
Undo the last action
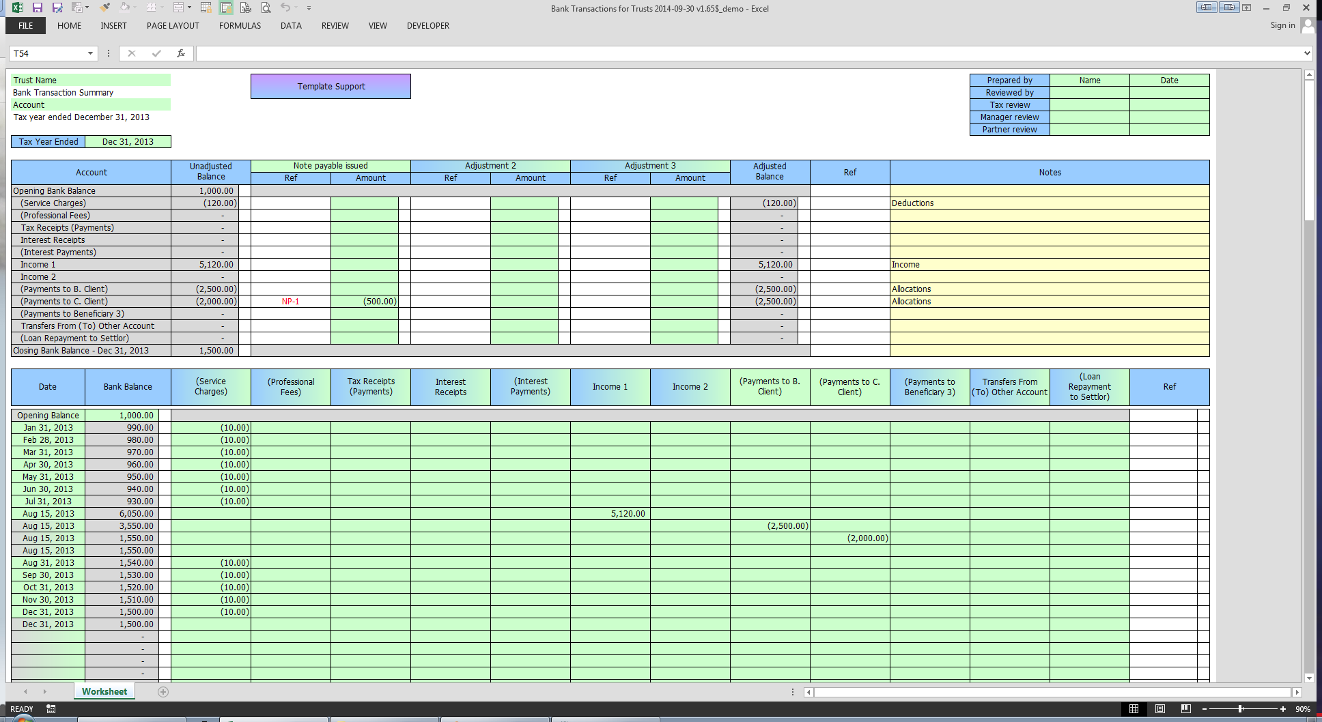(x=285, y=8)
